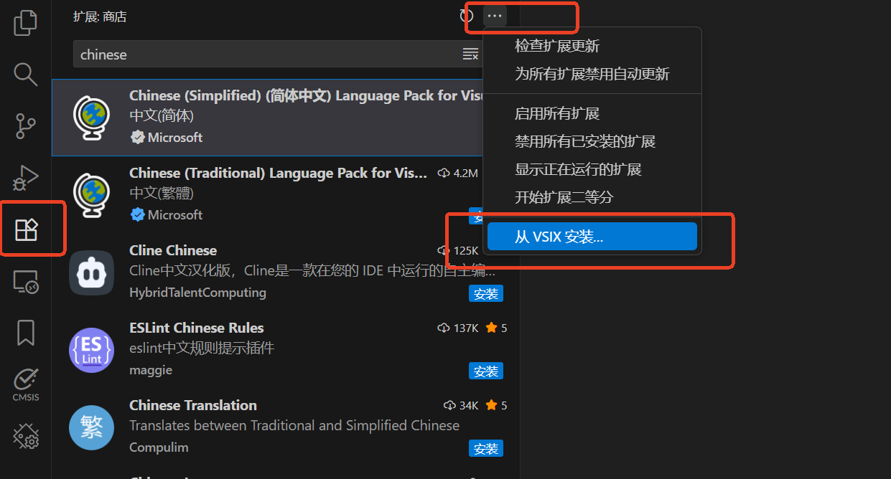The width and height of the screenshot is (891, 479).
Task: Click publisher name maggie
Action: pos(151,370)
